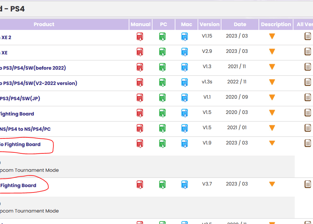The image size is (313, 224).
Task: Download the Mac firmware in the V2.9 row
Action: [x=185, y=52]
